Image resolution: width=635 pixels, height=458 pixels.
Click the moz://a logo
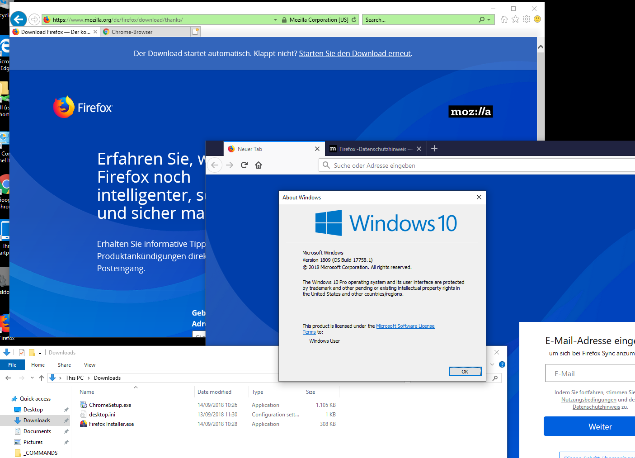470,112
